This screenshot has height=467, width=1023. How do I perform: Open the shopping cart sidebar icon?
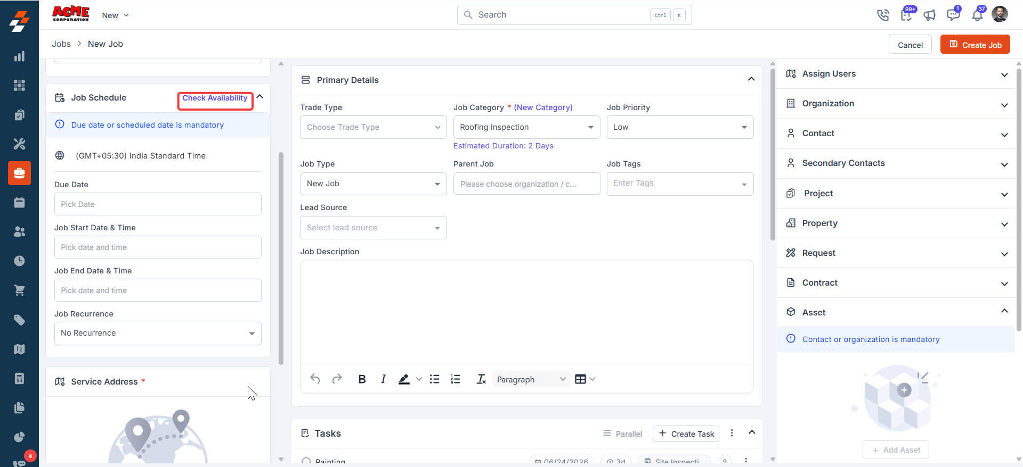click(19, 290)
